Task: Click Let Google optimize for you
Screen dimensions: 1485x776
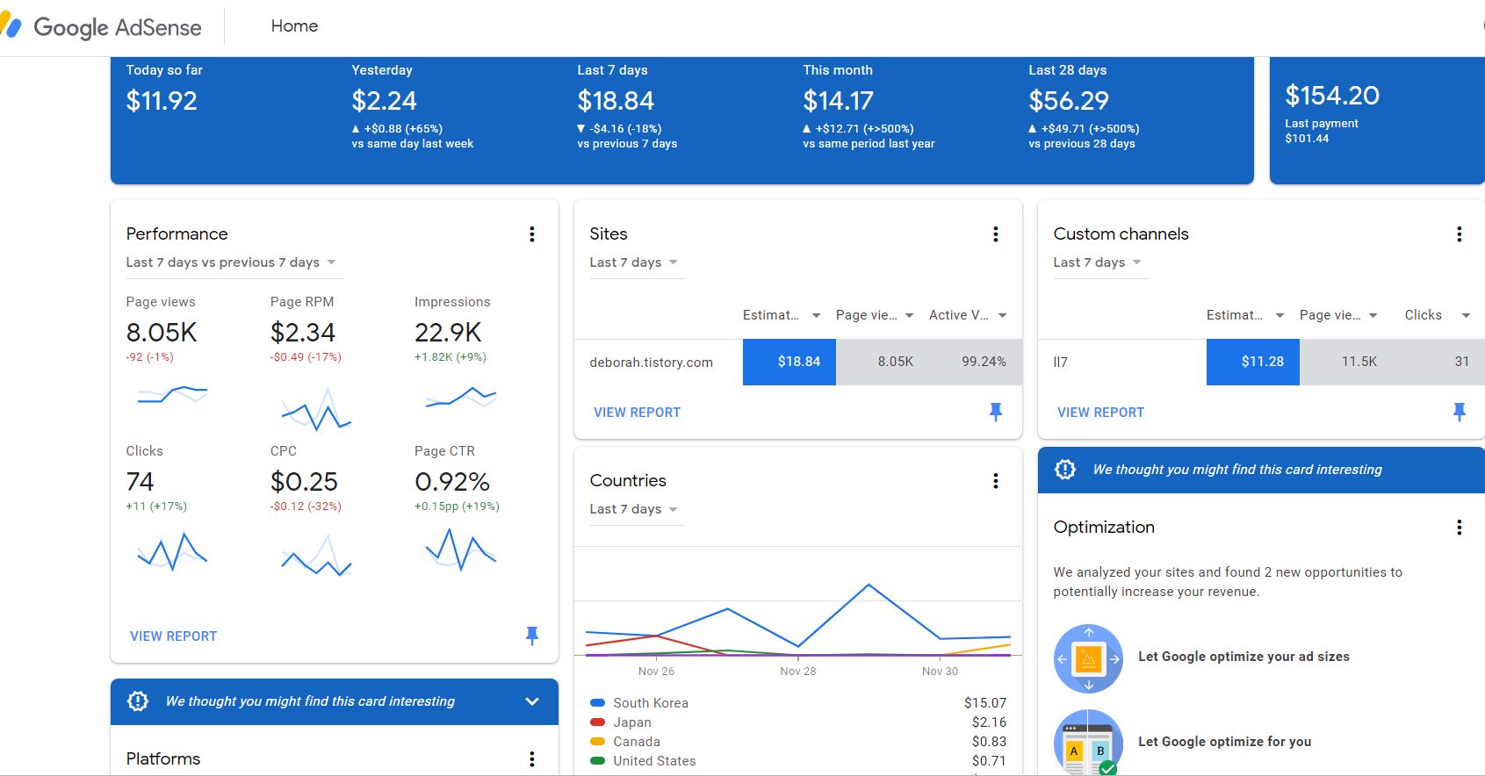Action: pos(1224,742)
